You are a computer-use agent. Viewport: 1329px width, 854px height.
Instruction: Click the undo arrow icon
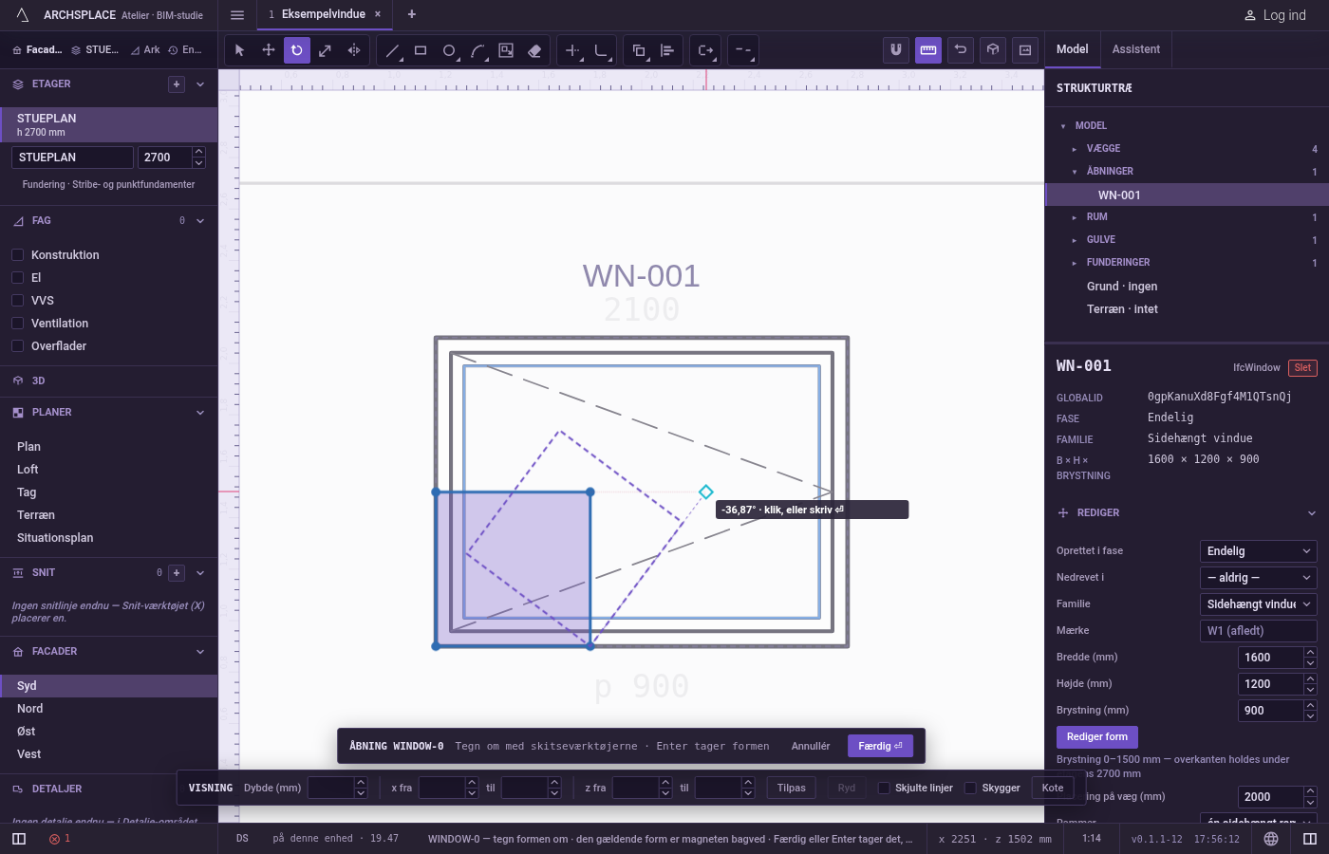pyautogui.click(x=961, y=50)
